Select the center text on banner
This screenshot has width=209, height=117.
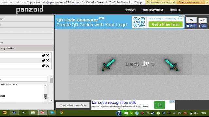tap(140, 64)
